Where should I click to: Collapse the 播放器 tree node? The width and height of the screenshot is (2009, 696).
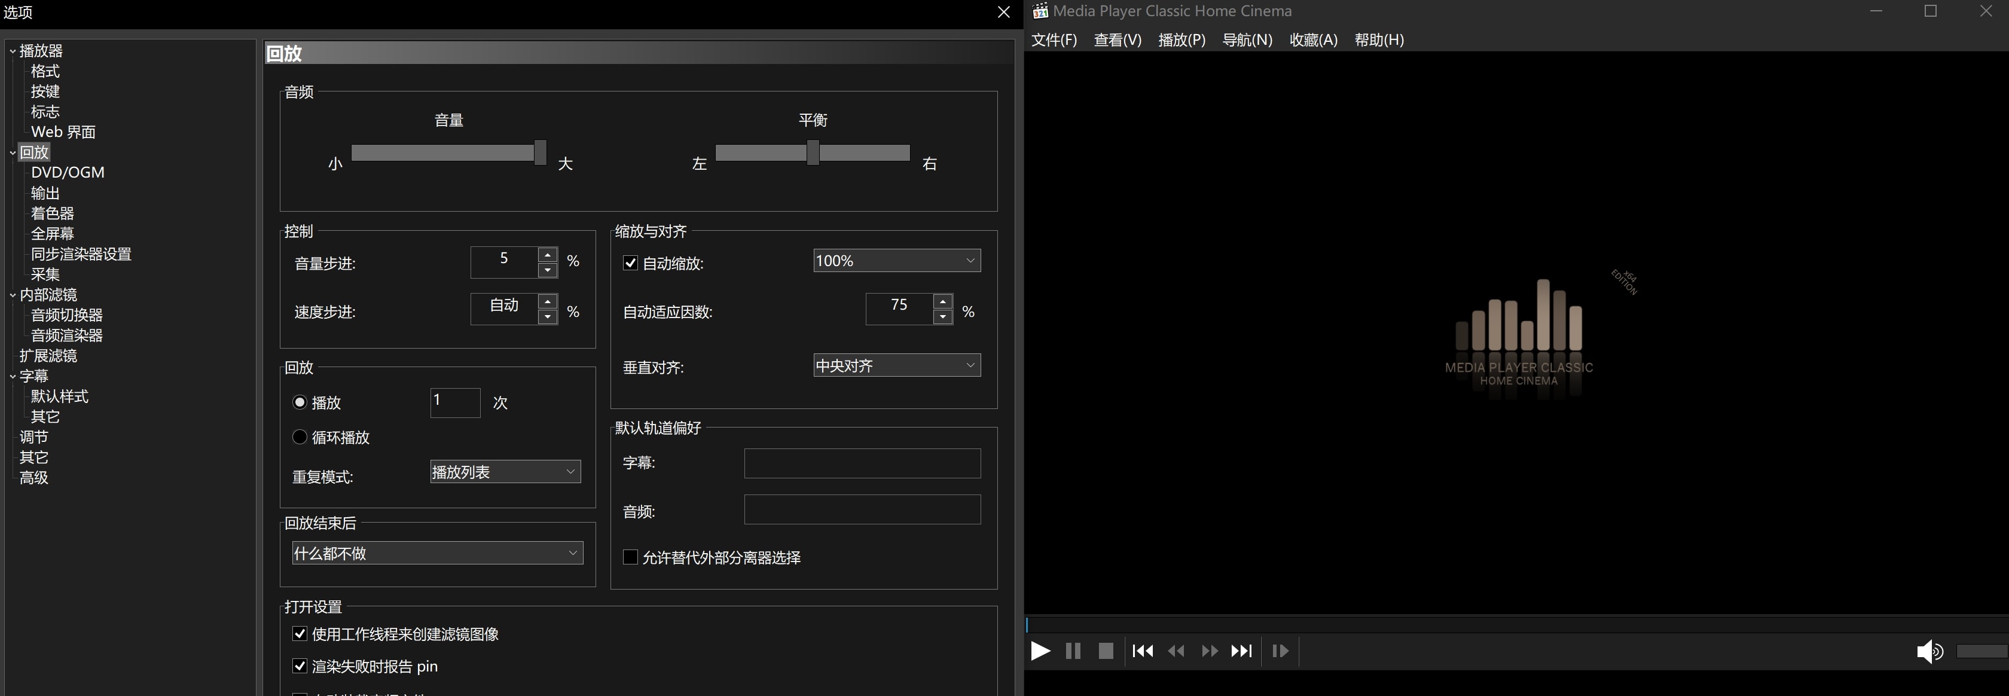coord(13,51)
